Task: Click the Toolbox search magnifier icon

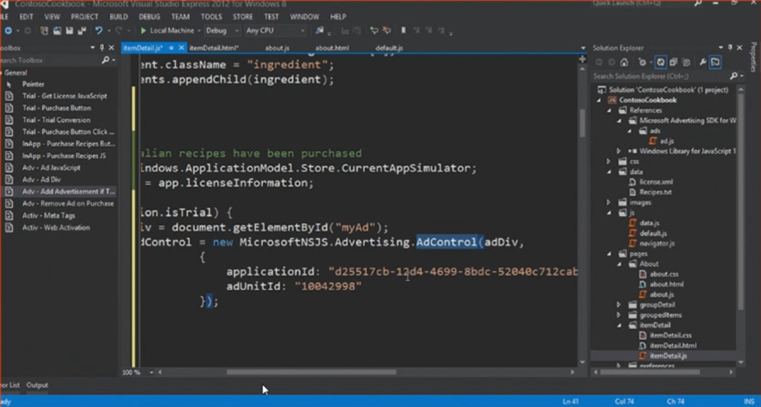Action: pos(106,60)
